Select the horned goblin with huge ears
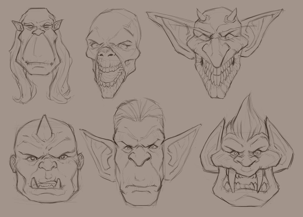Viewport: 303px width, 217px height. 215,53
